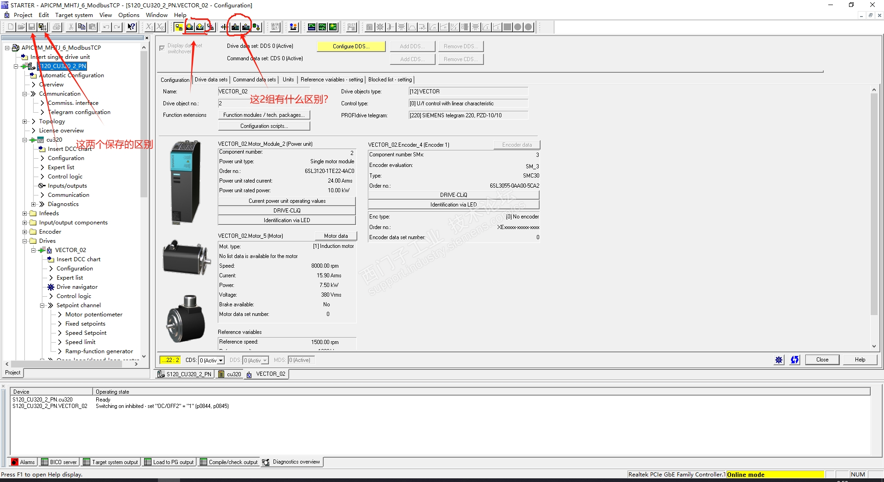The height and width of the screenshot is (482, 884).
Task: Click the Copy icon in the toolbar
Action: click(81, 27)
